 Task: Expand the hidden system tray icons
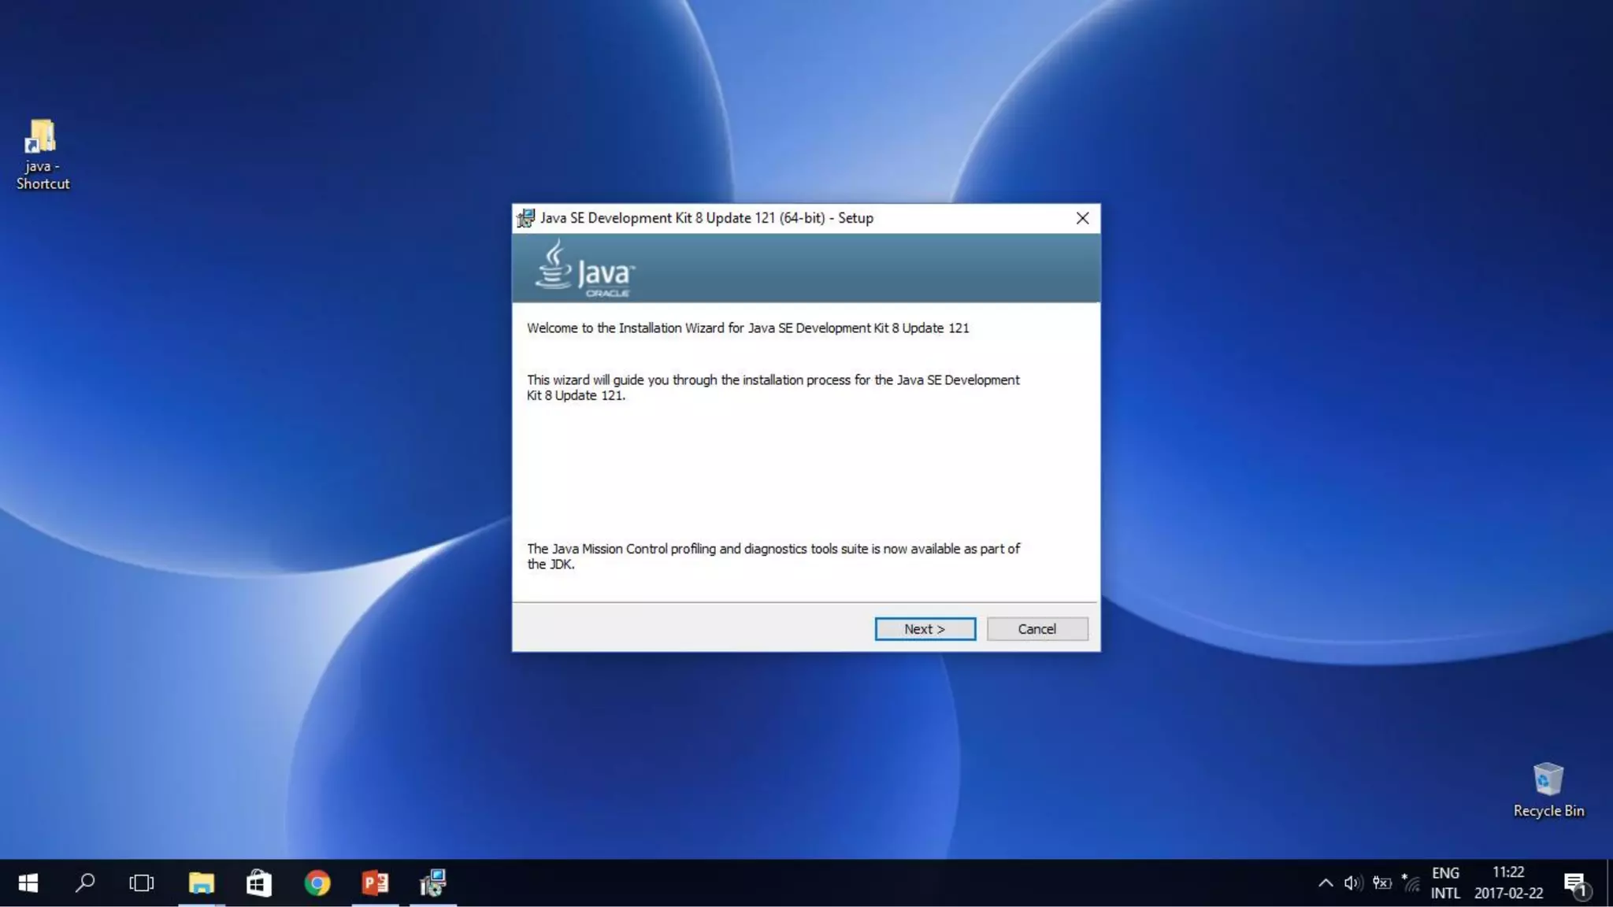coord(1326,883)
